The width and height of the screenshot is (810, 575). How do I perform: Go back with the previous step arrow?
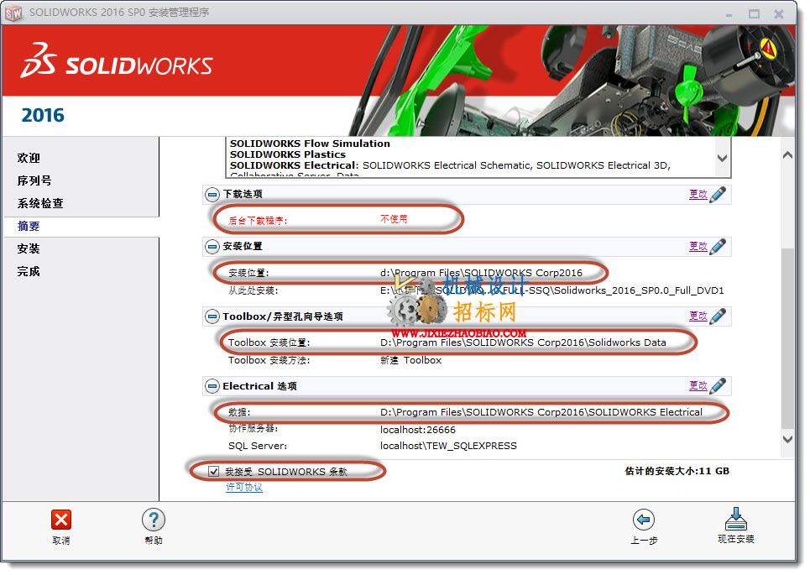643,520
